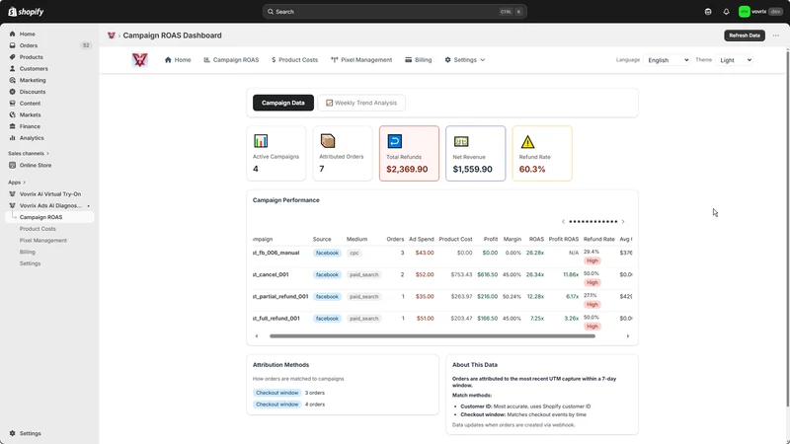Screen dimensions: 790x444
Task: Expand the Sales channels section
Action: [x=29, y=153]
